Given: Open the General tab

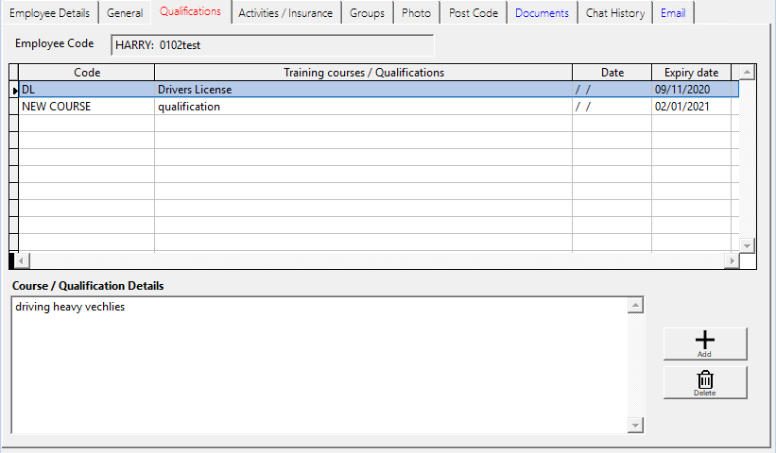Looking at the screenshot, I should point(125,13).
